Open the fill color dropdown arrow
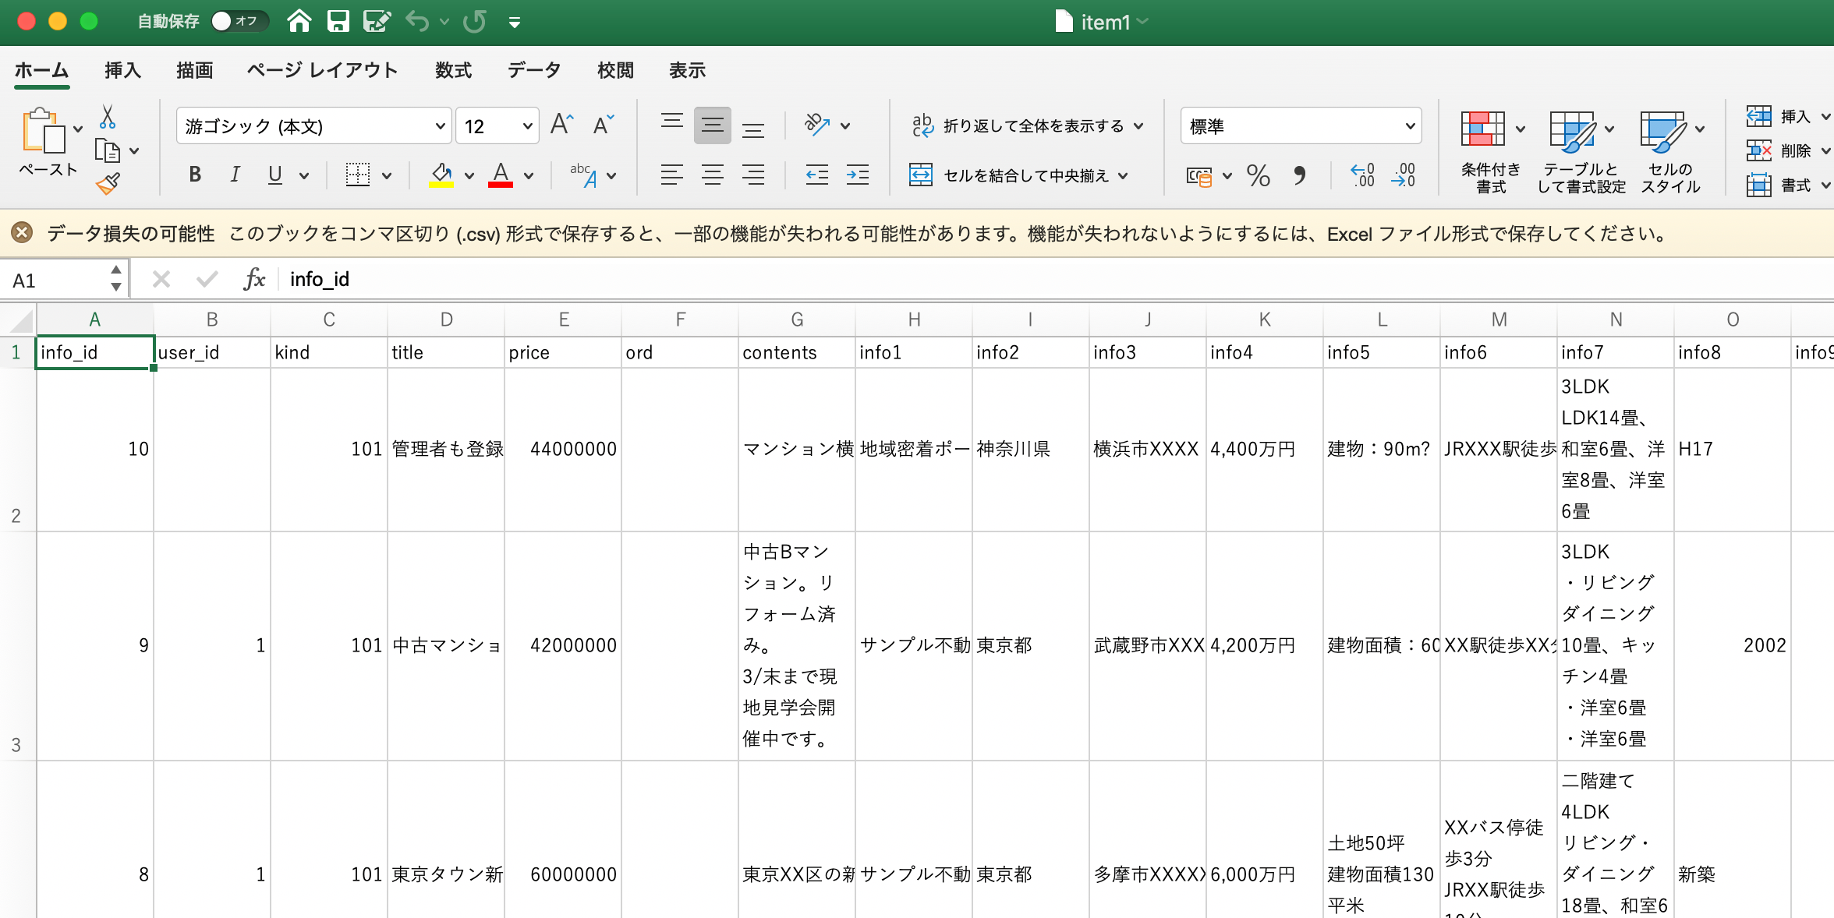 click(x=469, y=176)
